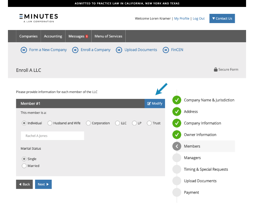Click Modify on Member #1

(155, 104)
